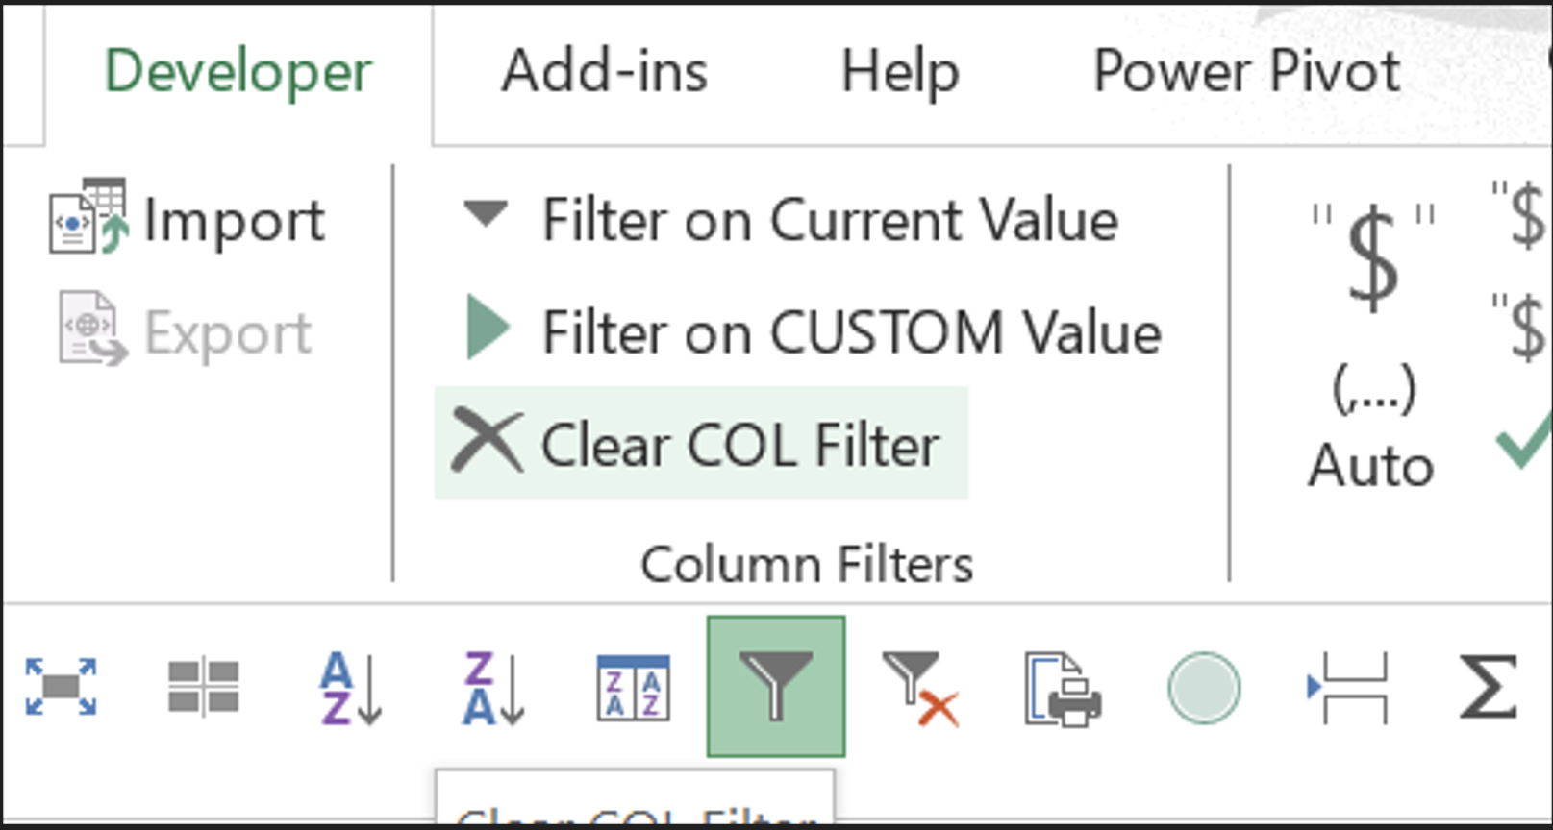Image resolution: width=1553 pixels, height=830 pixels.
Task: Click the Sort A to Z icon
Action: pyautogui.click(x=350, y=687)
